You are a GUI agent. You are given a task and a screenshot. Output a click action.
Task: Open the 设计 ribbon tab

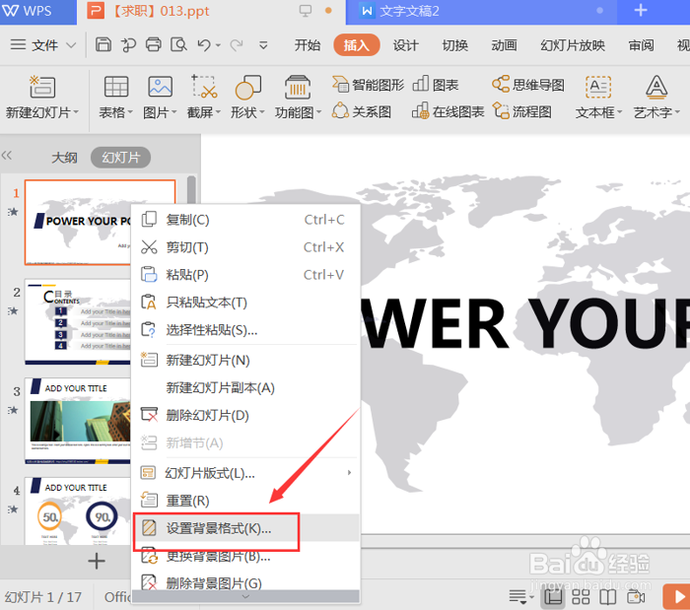[405, 45]
